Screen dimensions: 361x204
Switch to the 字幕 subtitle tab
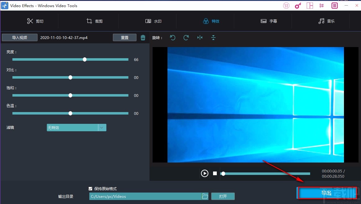click(x=269, y=21)
